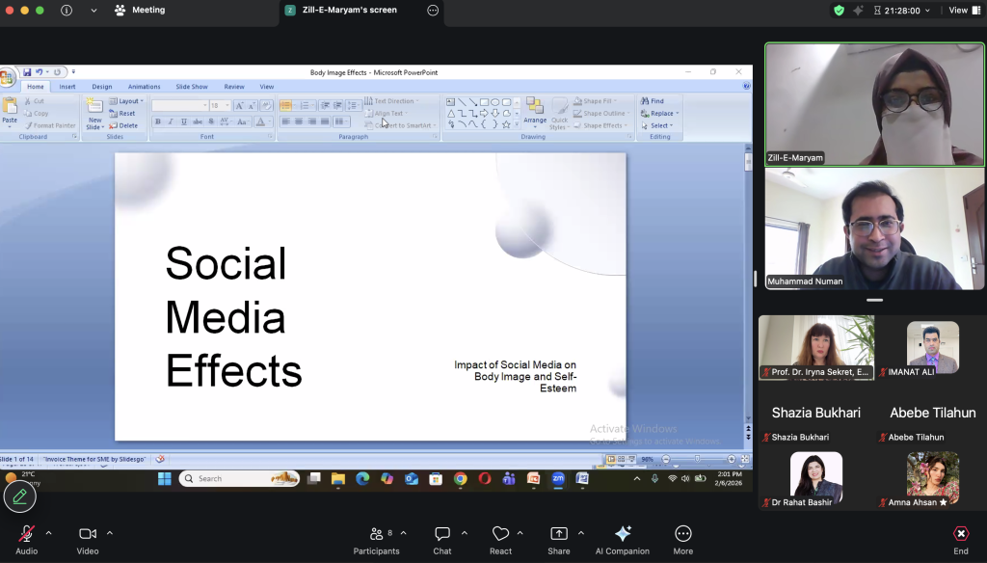Image resolution: width=987 pixels, height=563 pixels.
Task: Click the spell check icon in status bar
Action: pos(160,459)
